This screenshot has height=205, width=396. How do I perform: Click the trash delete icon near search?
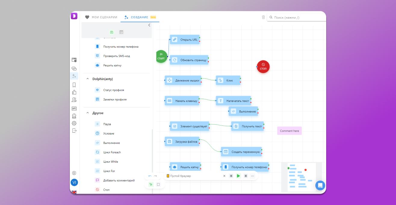pyautogui.click(x=263, y=17)
